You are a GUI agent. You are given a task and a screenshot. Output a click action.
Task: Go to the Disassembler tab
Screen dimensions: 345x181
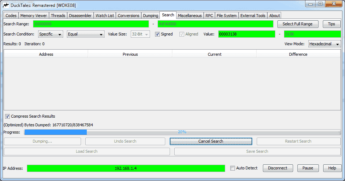pos(80,16)
